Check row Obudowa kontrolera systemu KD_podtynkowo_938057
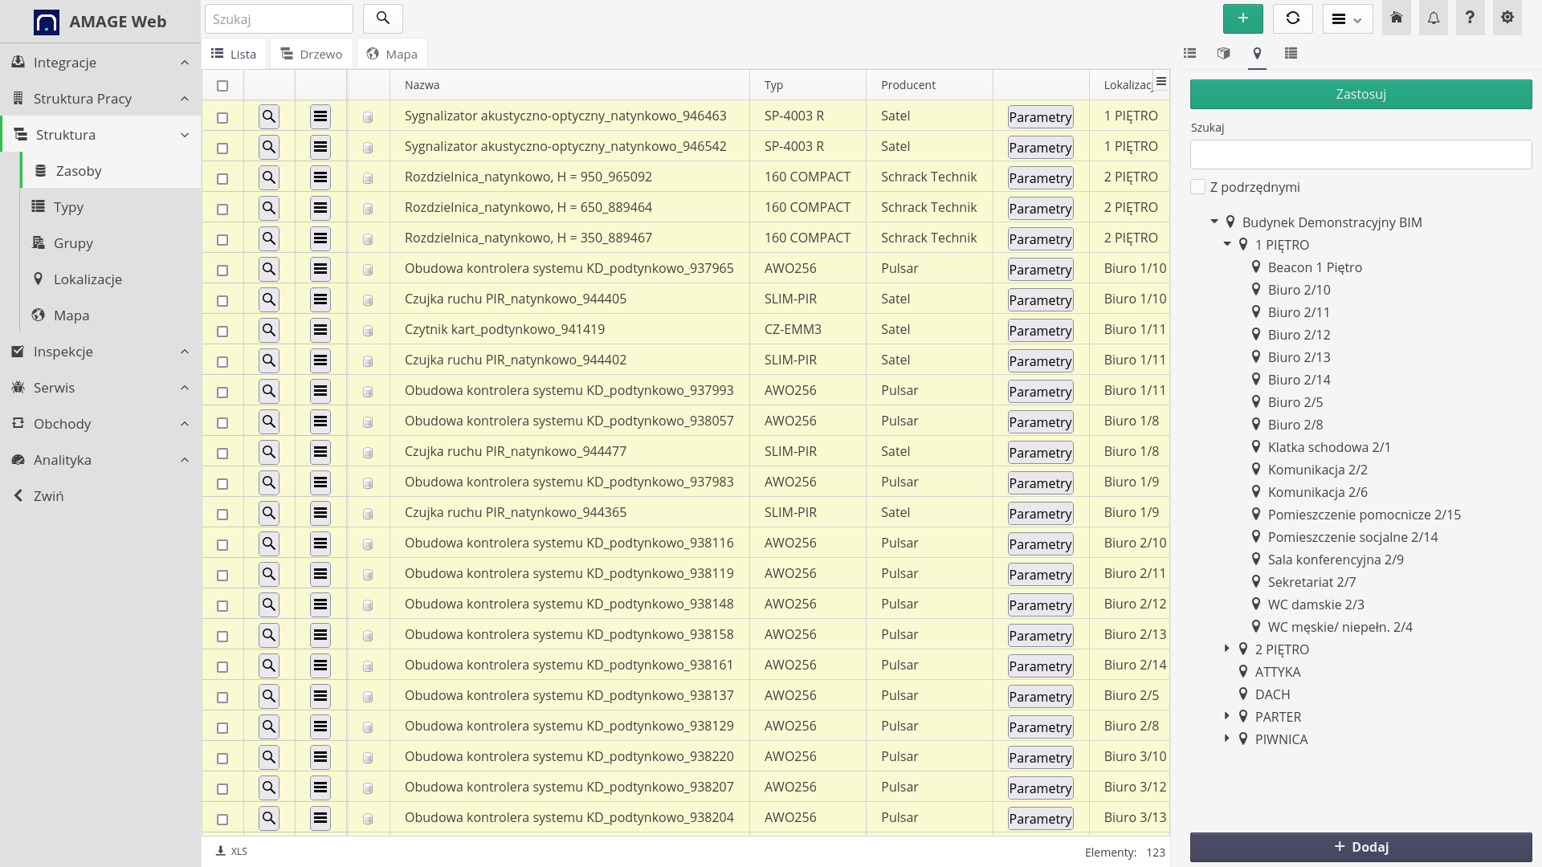Viewport: 1542px width, 867px height. click(222, 423)
